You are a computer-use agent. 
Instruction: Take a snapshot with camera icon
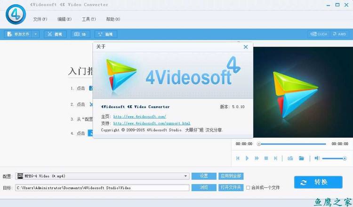(290, 158)
